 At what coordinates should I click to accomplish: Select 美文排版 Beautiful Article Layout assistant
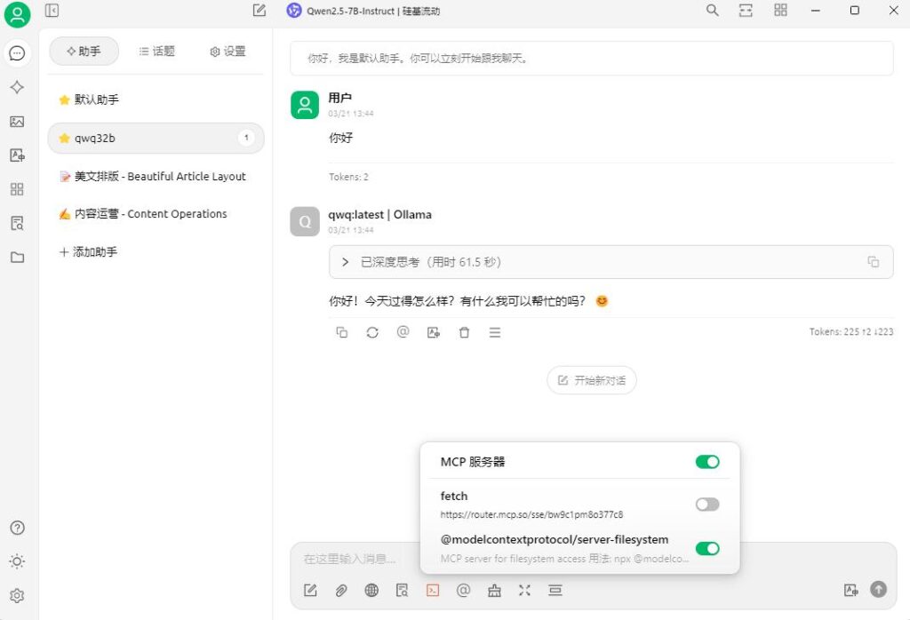click(156, 176)
